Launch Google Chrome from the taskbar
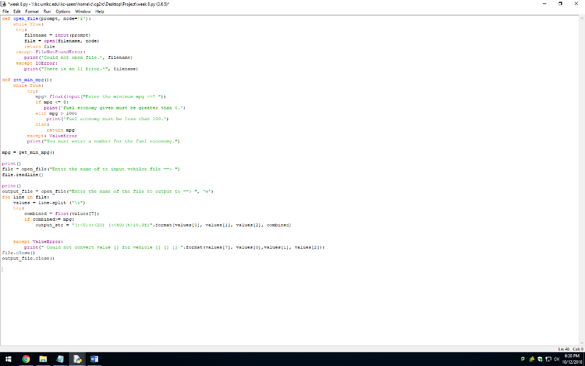The image size is (585, 366). [25, 360]
